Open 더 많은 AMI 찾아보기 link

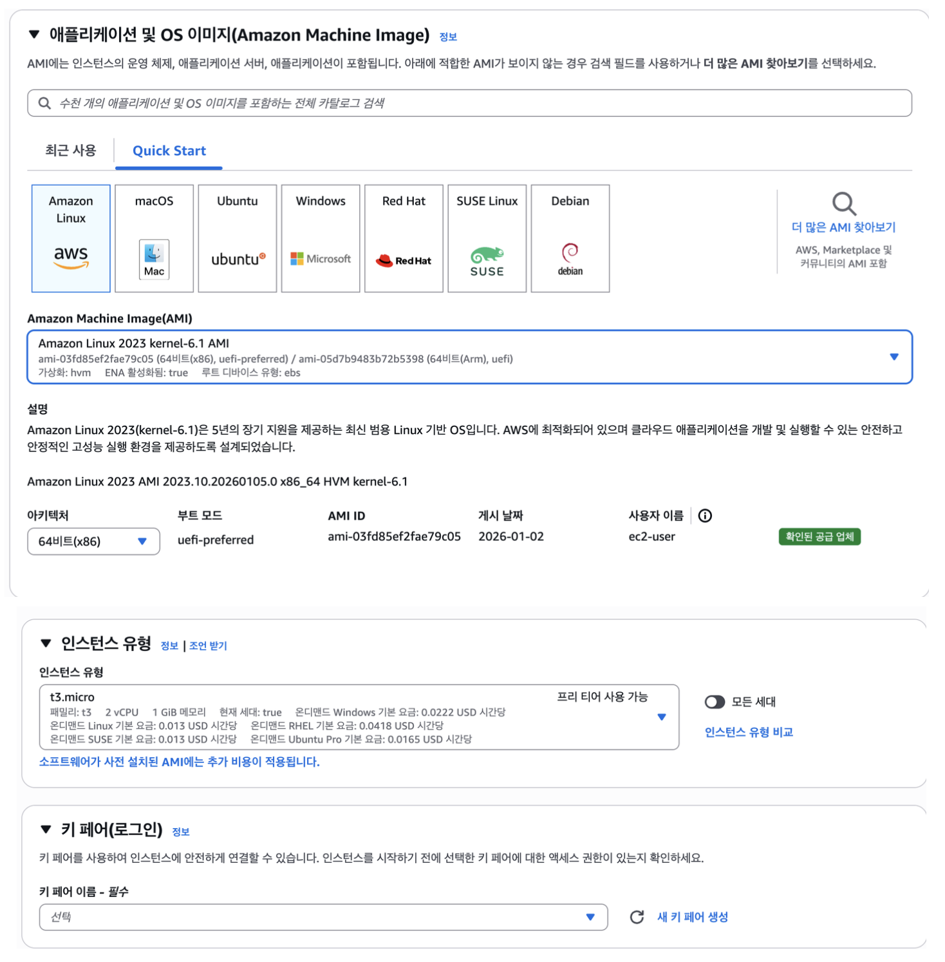coord(843,227)
